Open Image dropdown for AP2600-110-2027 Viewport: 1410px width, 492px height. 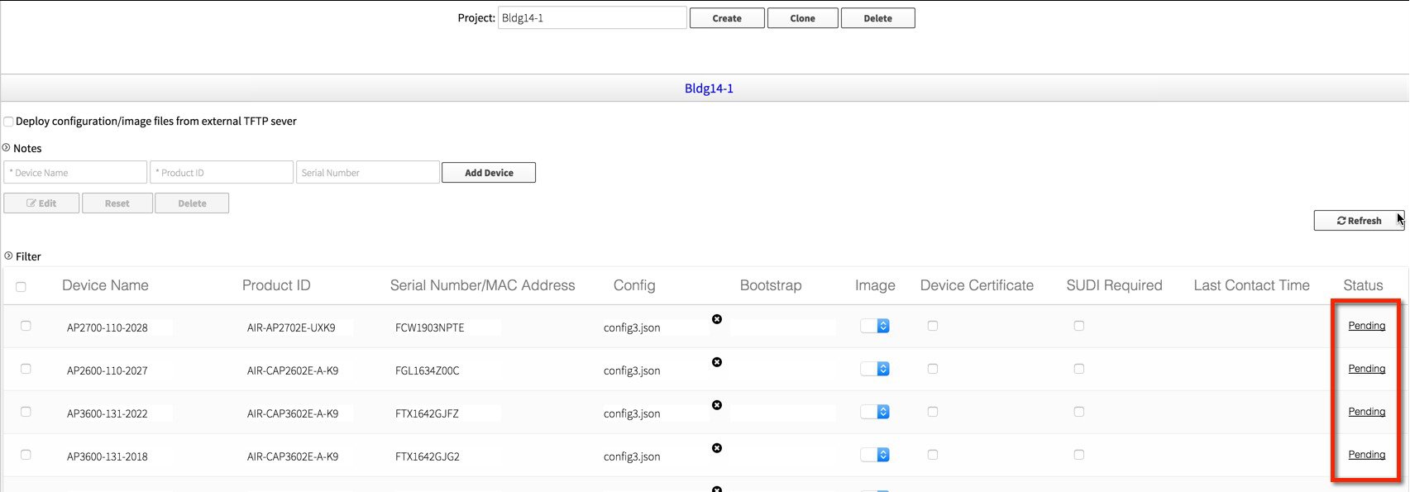[x=875, y=369]
